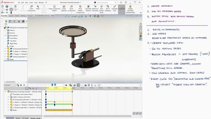Viewport: 211px width, 119px height.
Task: Open the ConfigurationManager tab icon
Action: coord(15,21)
